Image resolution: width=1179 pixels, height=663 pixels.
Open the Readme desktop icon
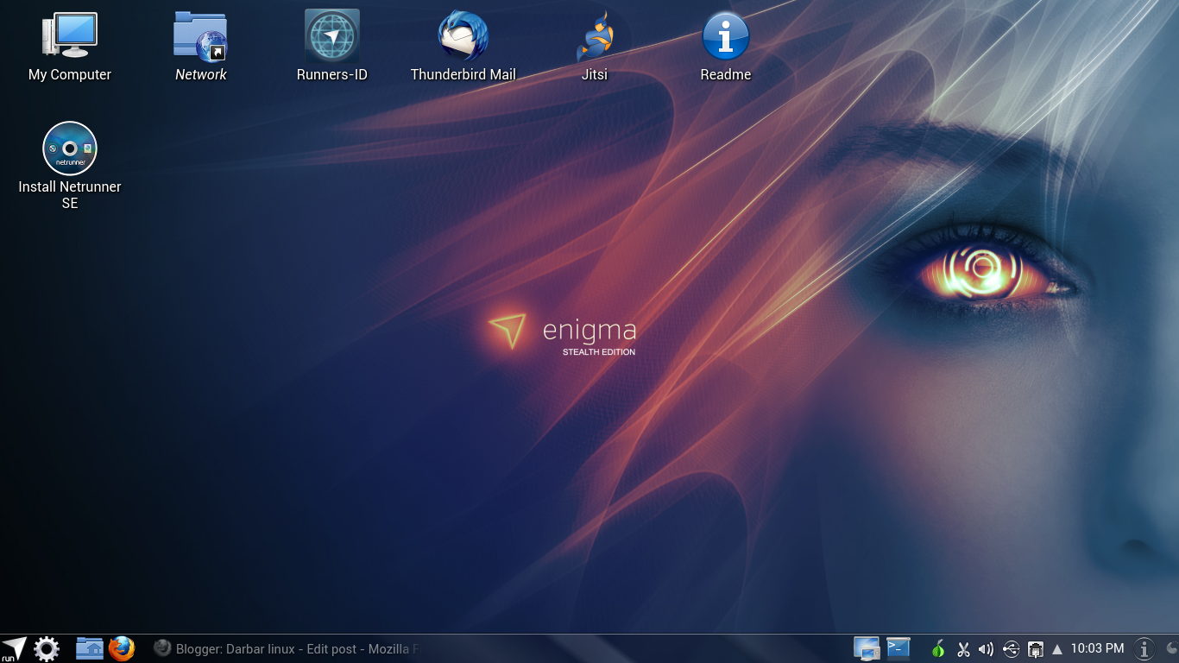pos(725,36)
